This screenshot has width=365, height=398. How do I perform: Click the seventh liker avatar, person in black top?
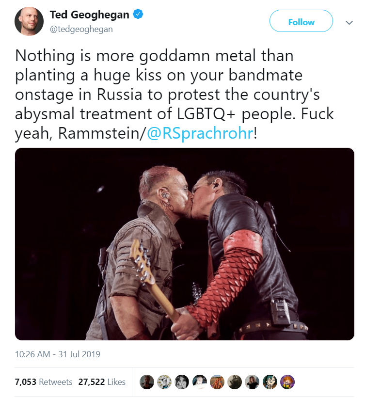[252, 382]
